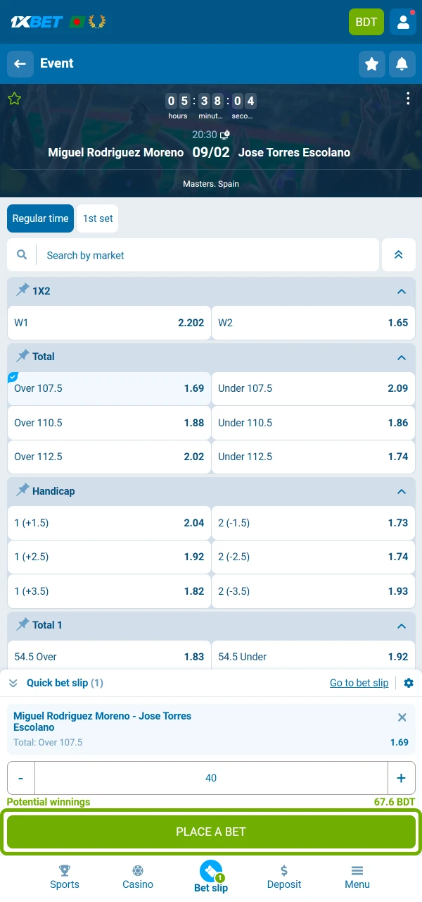Toggle the green outline favorite star
Viewport: 422px width, 902px height.
[14, 99]
